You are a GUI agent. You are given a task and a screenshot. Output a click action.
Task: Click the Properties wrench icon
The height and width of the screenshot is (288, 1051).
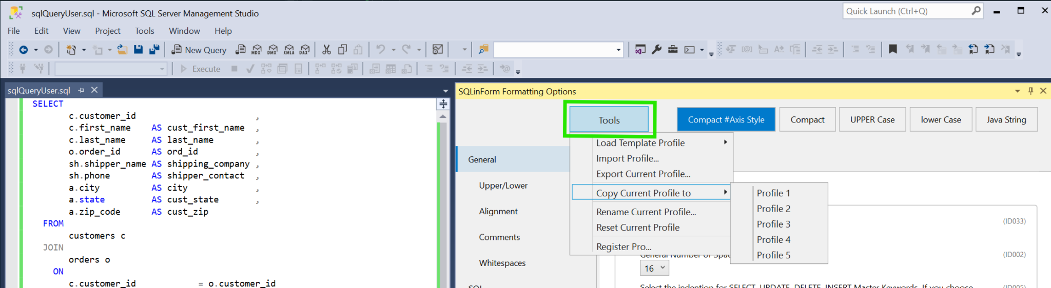656,50
